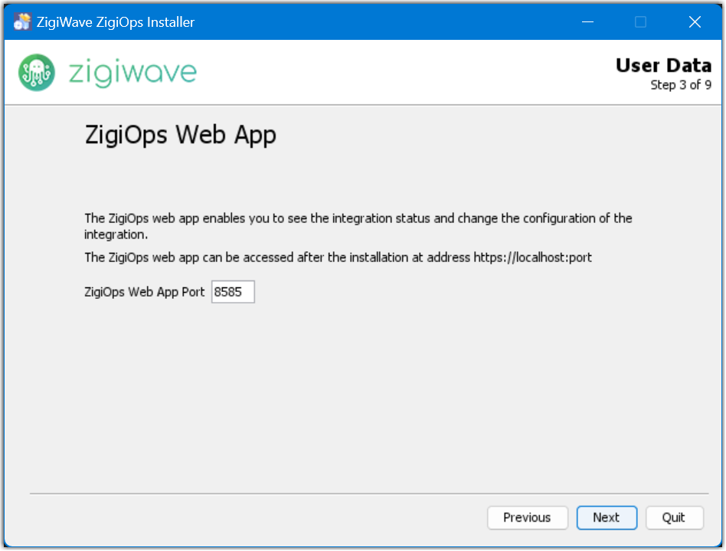The height and width of the screenshot is (551, 726).
Task: Go to the Next installer step
Action: 607,517
